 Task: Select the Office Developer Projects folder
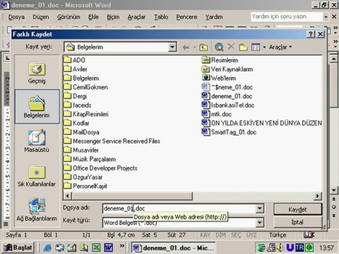pos(101,168)
